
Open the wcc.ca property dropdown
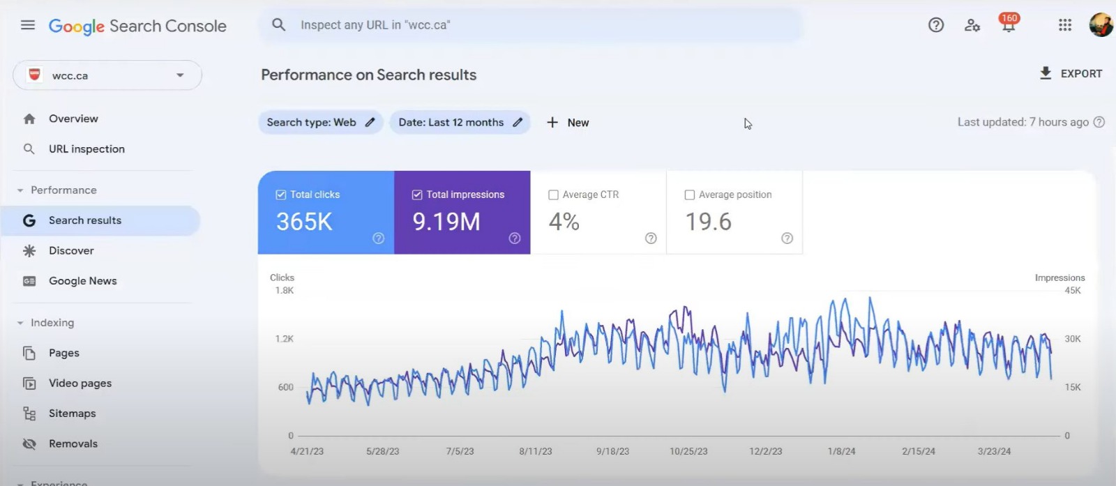[x=107, y=75]
